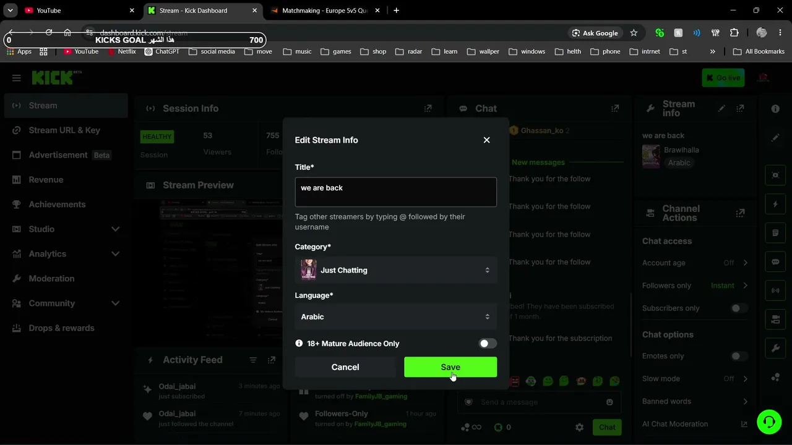Image resolution: width=792 pixels, height=445 pixels.
Task: Open Followers only setting showing Instant
Action: (x=695, y=286)
